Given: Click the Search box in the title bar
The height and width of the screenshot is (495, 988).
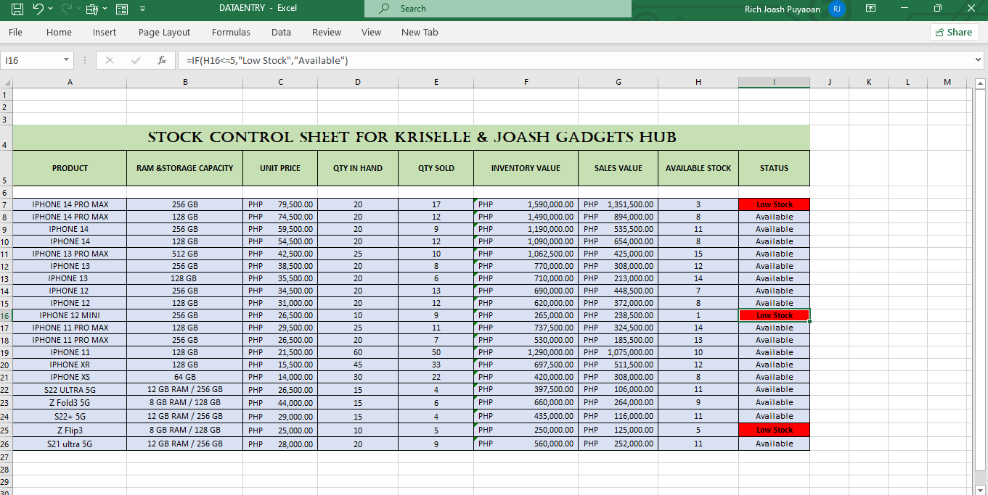Looking at the screenshot, I should click(x=497, y=9).
